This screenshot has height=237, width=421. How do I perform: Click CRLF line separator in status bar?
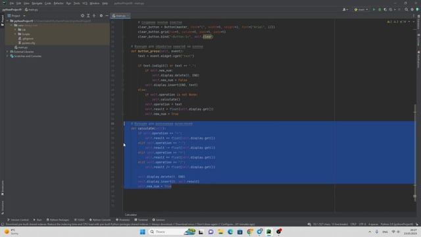pos(353,224)
